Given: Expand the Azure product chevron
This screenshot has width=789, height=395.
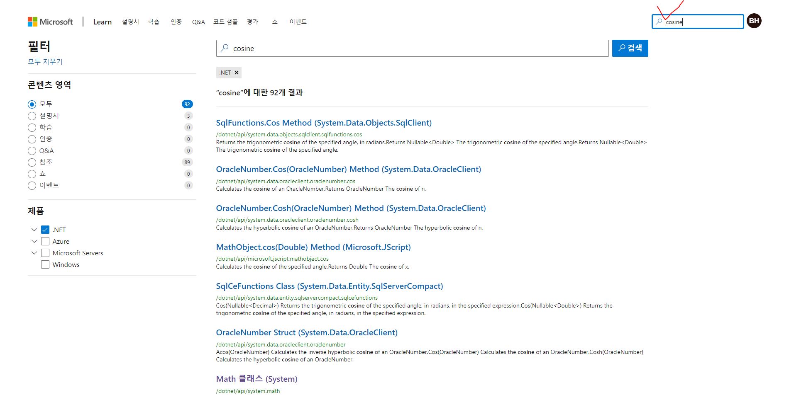Looking at the screenshot, I should [34, 241].
